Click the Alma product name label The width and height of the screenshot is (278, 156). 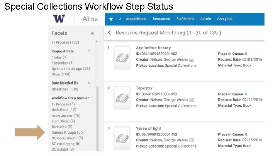90,19
